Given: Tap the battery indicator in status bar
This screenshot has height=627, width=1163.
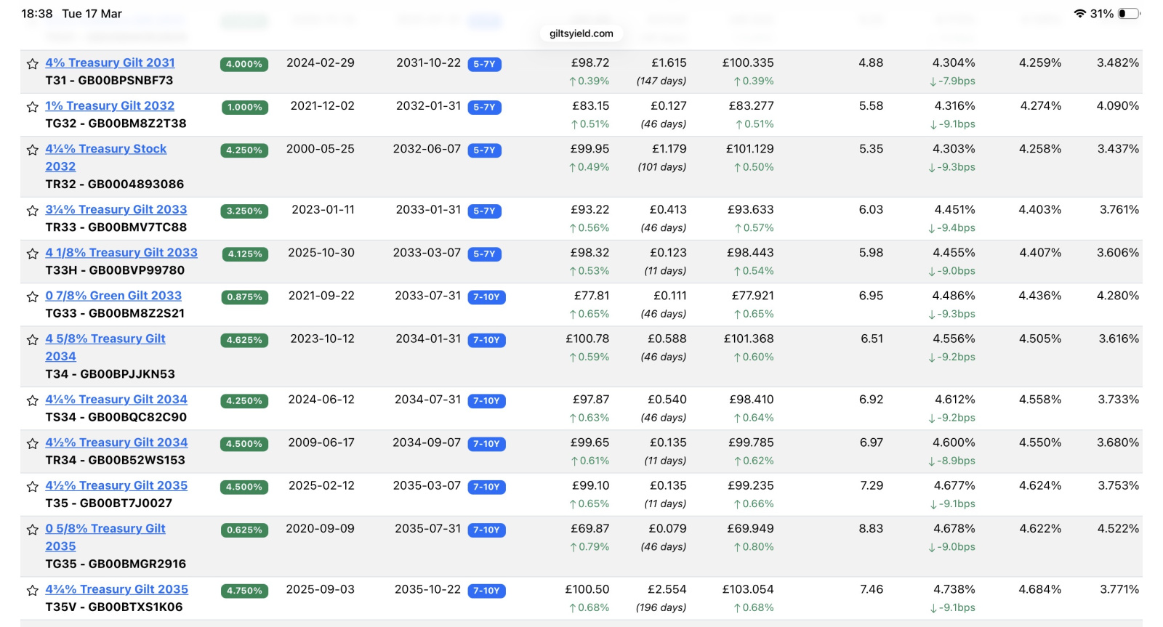Looking at the screenshot, I should click(1129, 14).
